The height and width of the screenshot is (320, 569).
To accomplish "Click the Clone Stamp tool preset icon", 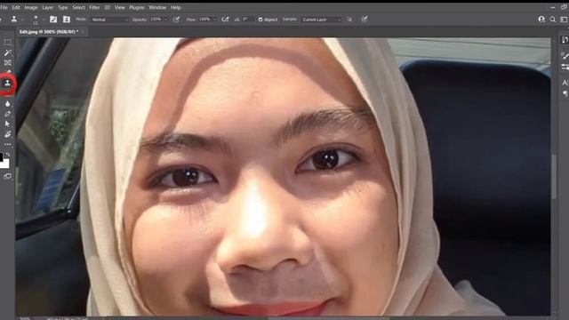I will (14, 20).
